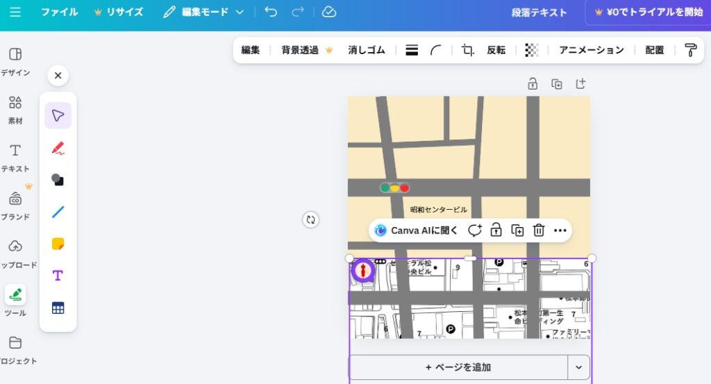The image size is (711, 384).
Task: Click the undo arrow
Action: click(271, 12)
